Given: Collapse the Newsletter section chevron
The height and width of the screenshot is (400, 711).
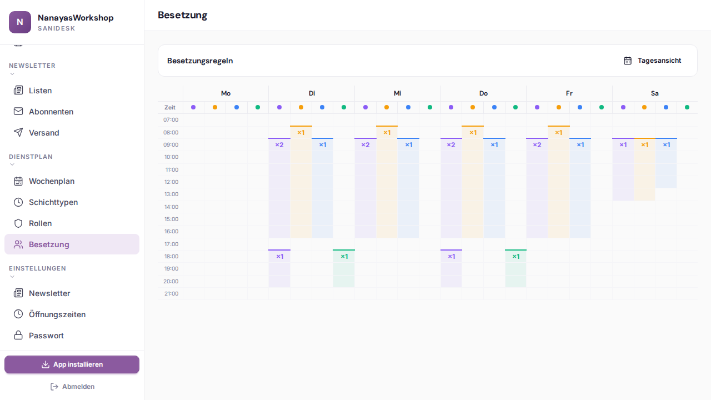Looking at the screenshot, I should [x=12, y=74].
